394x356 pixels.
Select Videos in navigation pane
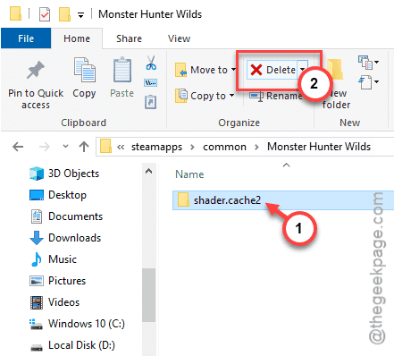(54, 302)
